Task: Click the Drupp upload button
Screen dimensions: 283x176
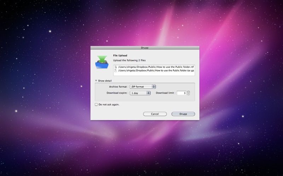Action: point(183,114)
